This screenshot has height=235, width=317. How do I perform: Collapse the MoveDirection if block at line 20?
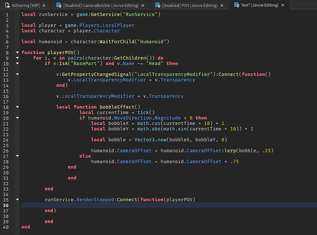(x=17, y=118)
